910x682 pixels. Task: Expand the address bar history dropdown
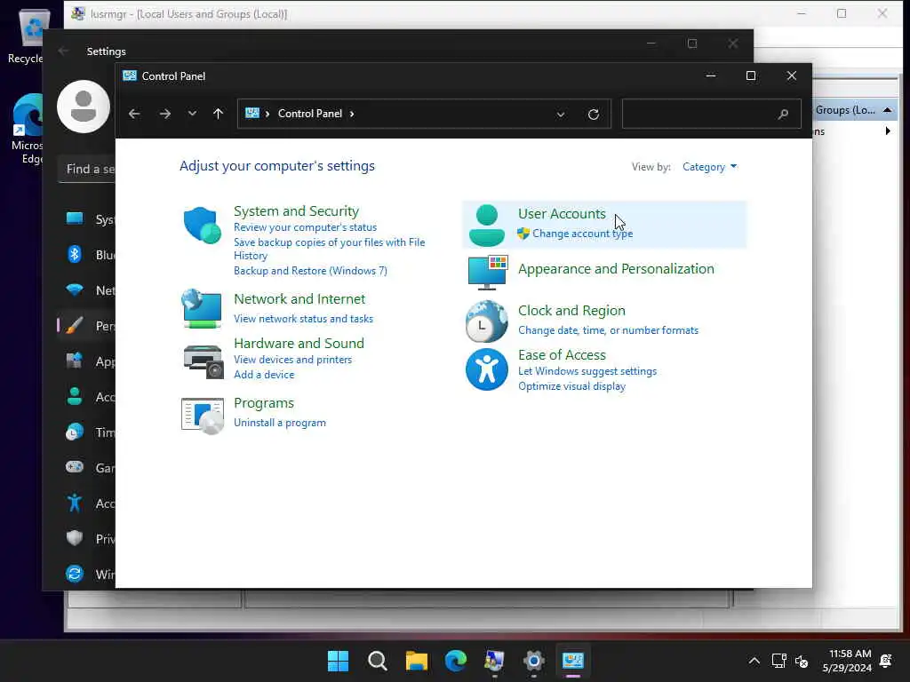561,115
